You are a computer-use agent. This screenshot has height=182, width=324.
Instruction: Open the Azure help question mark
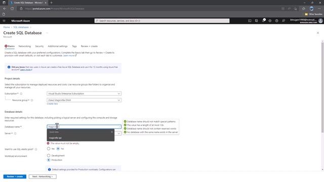point(277,21)
